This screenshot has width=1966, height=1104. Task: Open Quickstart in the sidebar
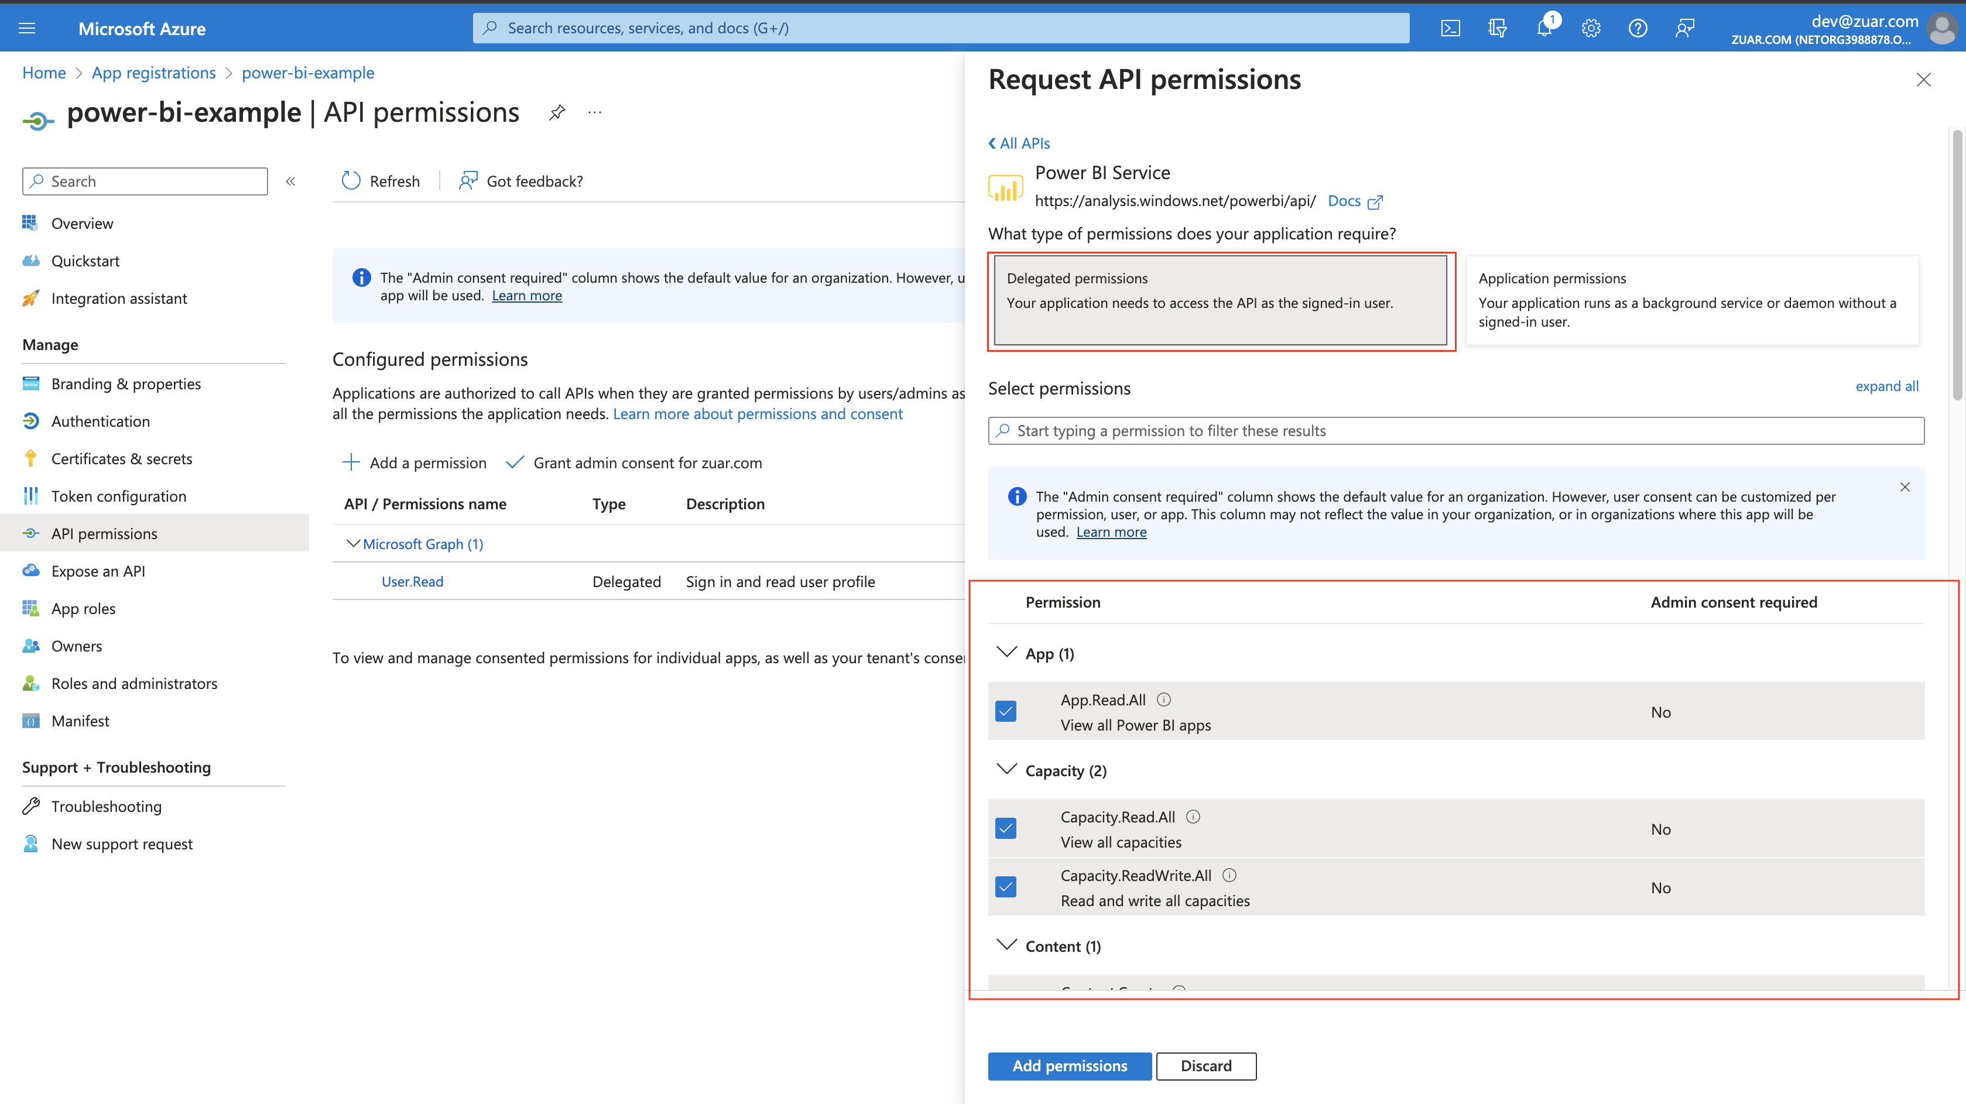click(x=85, y=261)
